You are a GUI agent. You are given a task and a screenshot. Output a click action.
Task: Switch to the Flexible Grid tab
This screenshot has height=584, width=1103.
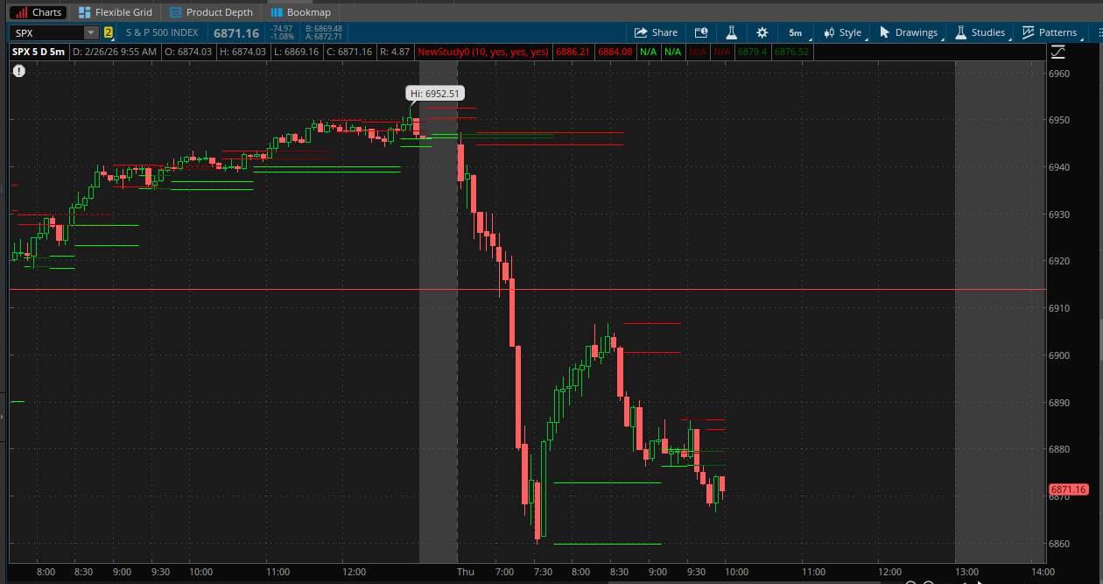[x=115, y=12]
